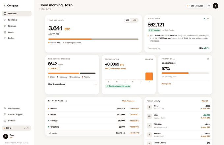Click the bell icon in top header
The image size is (224, 145).
209,6
